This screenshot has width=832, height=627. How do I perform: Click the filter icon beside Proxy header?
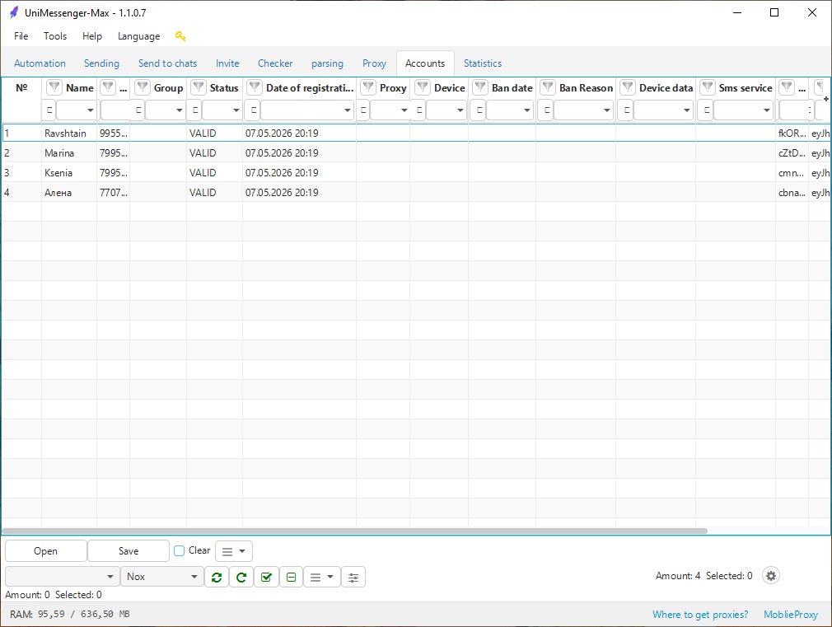click(x=368, y=87)
